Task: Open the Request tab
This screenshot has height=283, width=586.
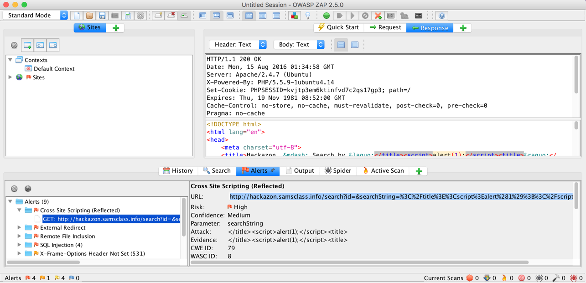Action: pos(386,28)
